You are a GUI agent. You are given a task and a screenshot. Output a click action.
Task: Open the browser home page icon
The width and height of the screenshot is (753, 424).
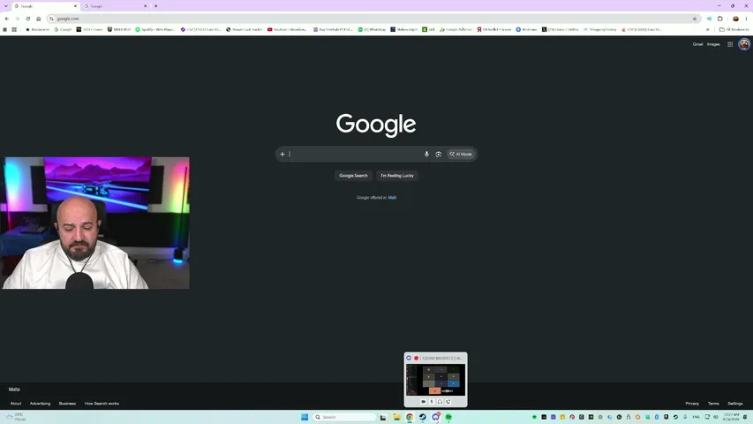tap(39, 19)
